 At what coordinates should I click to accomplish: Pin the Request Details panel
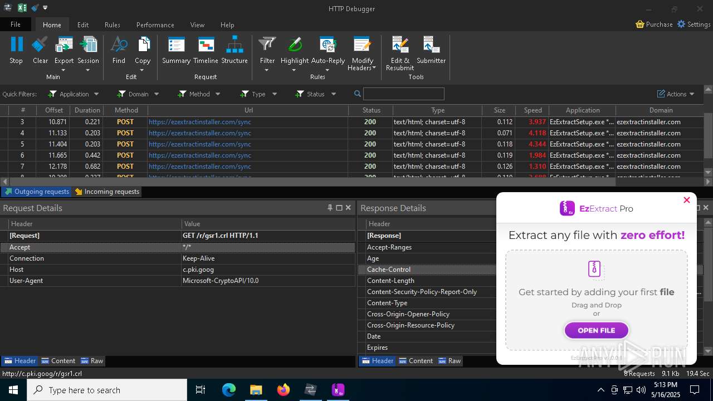[330, 208]
